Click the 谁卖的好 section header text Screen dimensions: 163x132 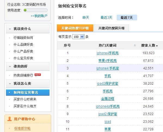(20, 66)
